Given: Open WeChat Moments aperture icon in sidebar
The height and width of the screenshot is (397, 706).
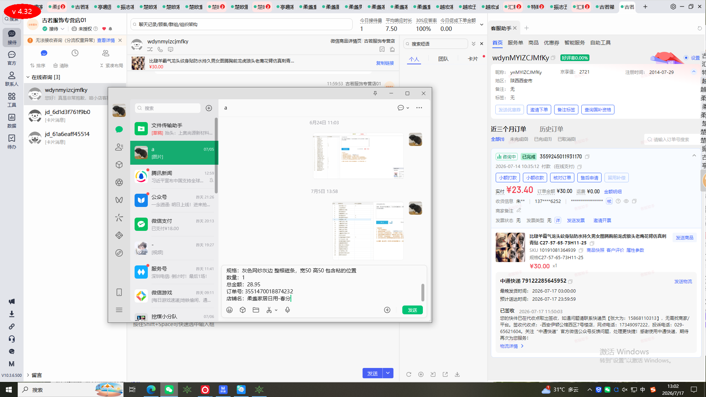Looking at the screenshot, I should coord(119,182).
